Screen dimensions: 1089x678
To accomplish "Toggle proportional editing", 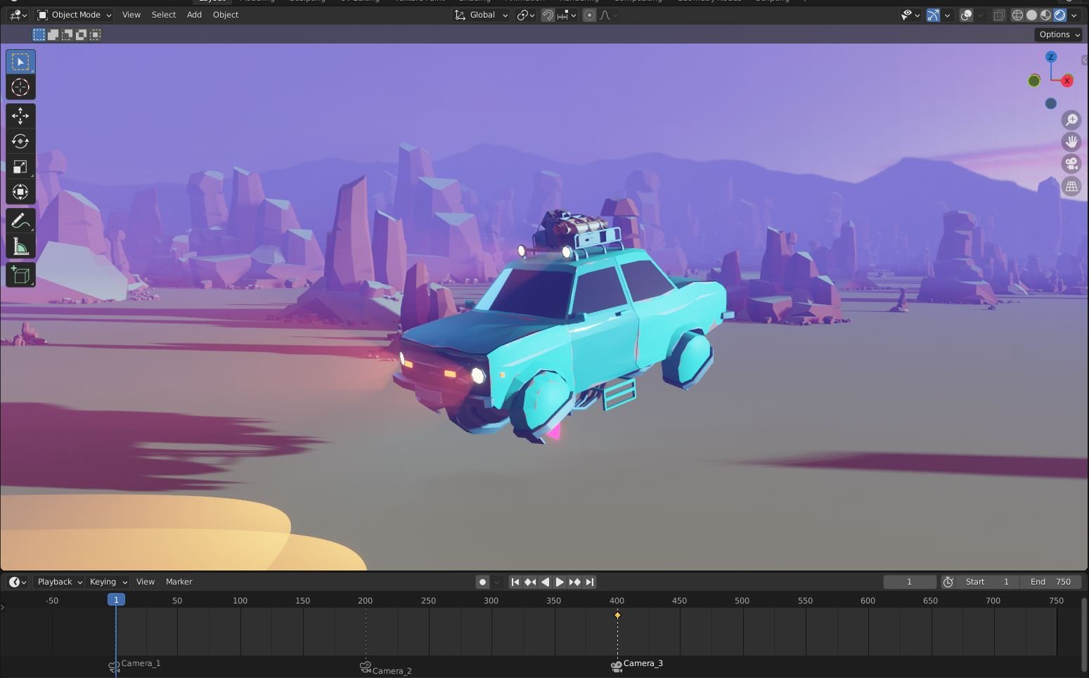I will click(x=590, y=15).
